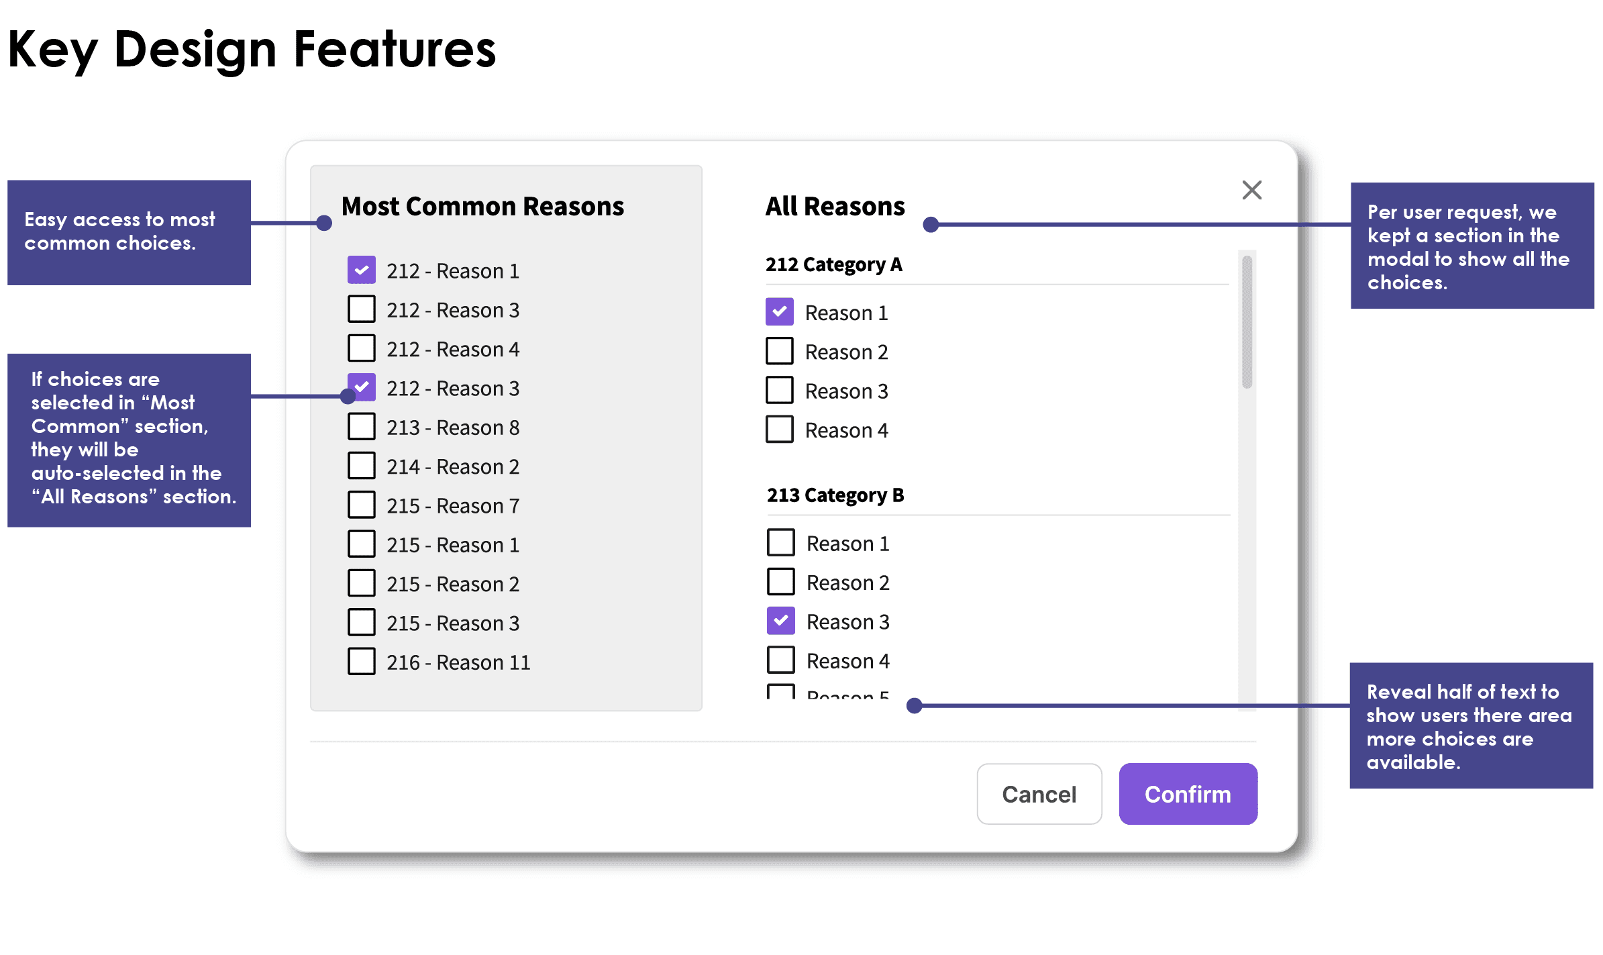Check Reason 1 under 213 Category B
Image resolution: width=1603 pixels, height=955 pixels.
[x=781, y=542]
